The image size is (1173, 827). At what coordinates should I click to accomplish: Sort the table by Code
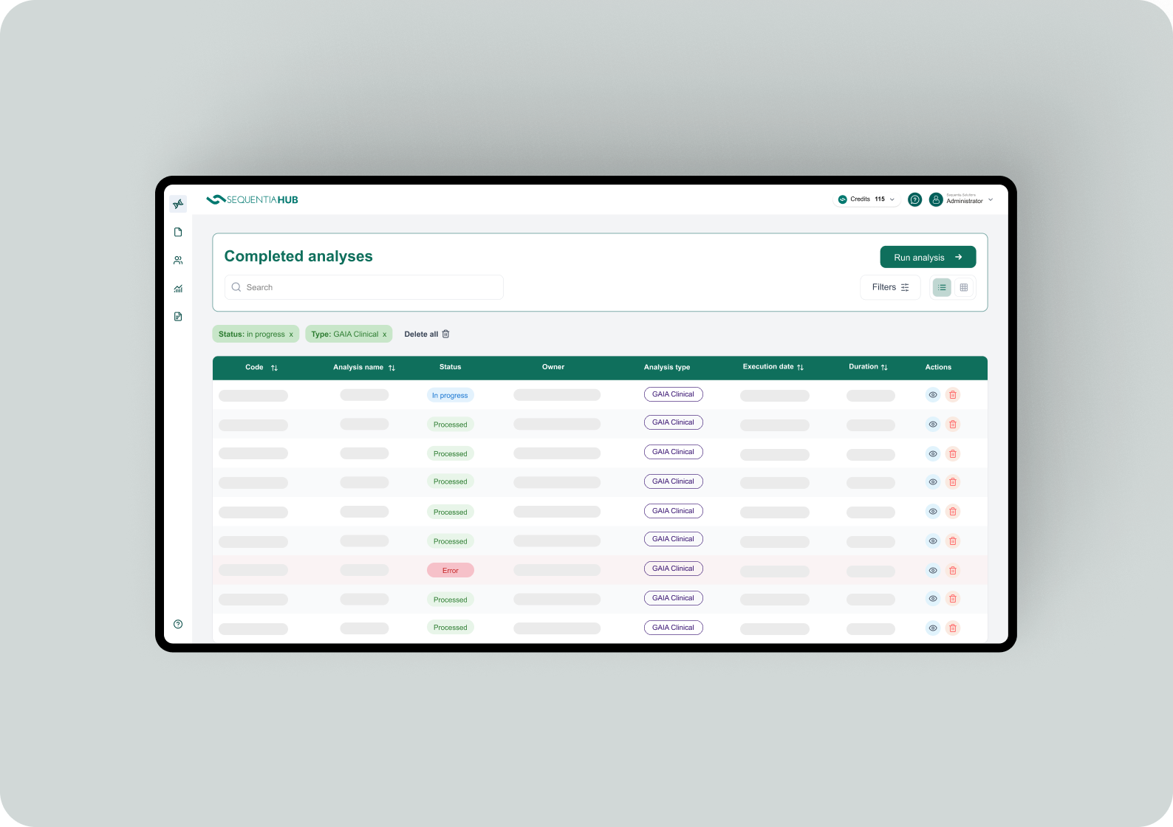(274, 368)
